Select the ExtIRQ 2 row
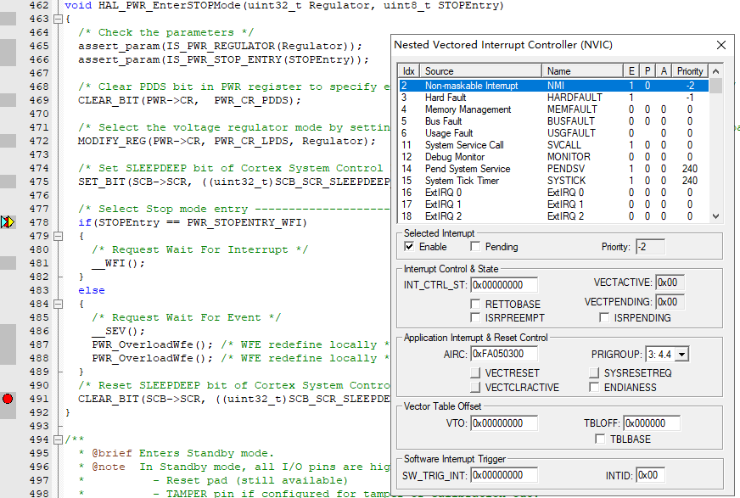Image resolution: width=740 pixels, height=498 pixels. click(x=553, y=216)
